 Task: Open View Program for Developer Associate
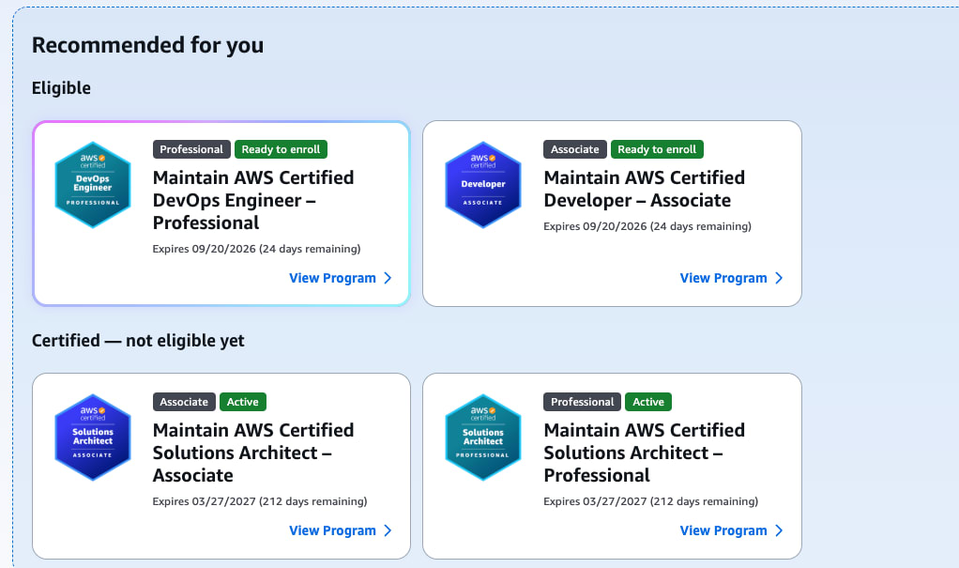[x=731, y=278]
